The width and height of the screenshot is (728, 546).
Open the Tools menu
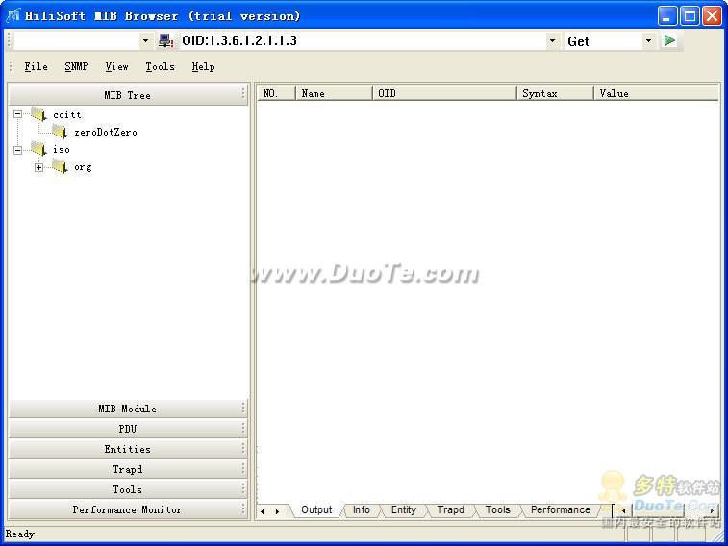pyautogui.click(x=161, y=66)
